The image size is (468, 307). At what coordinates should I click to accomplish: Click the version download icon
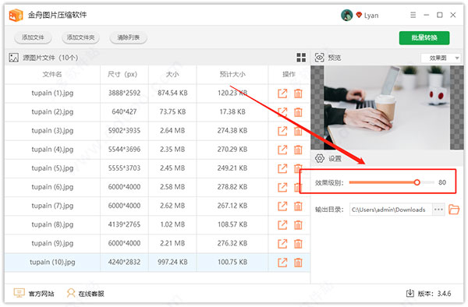(410, 293)
